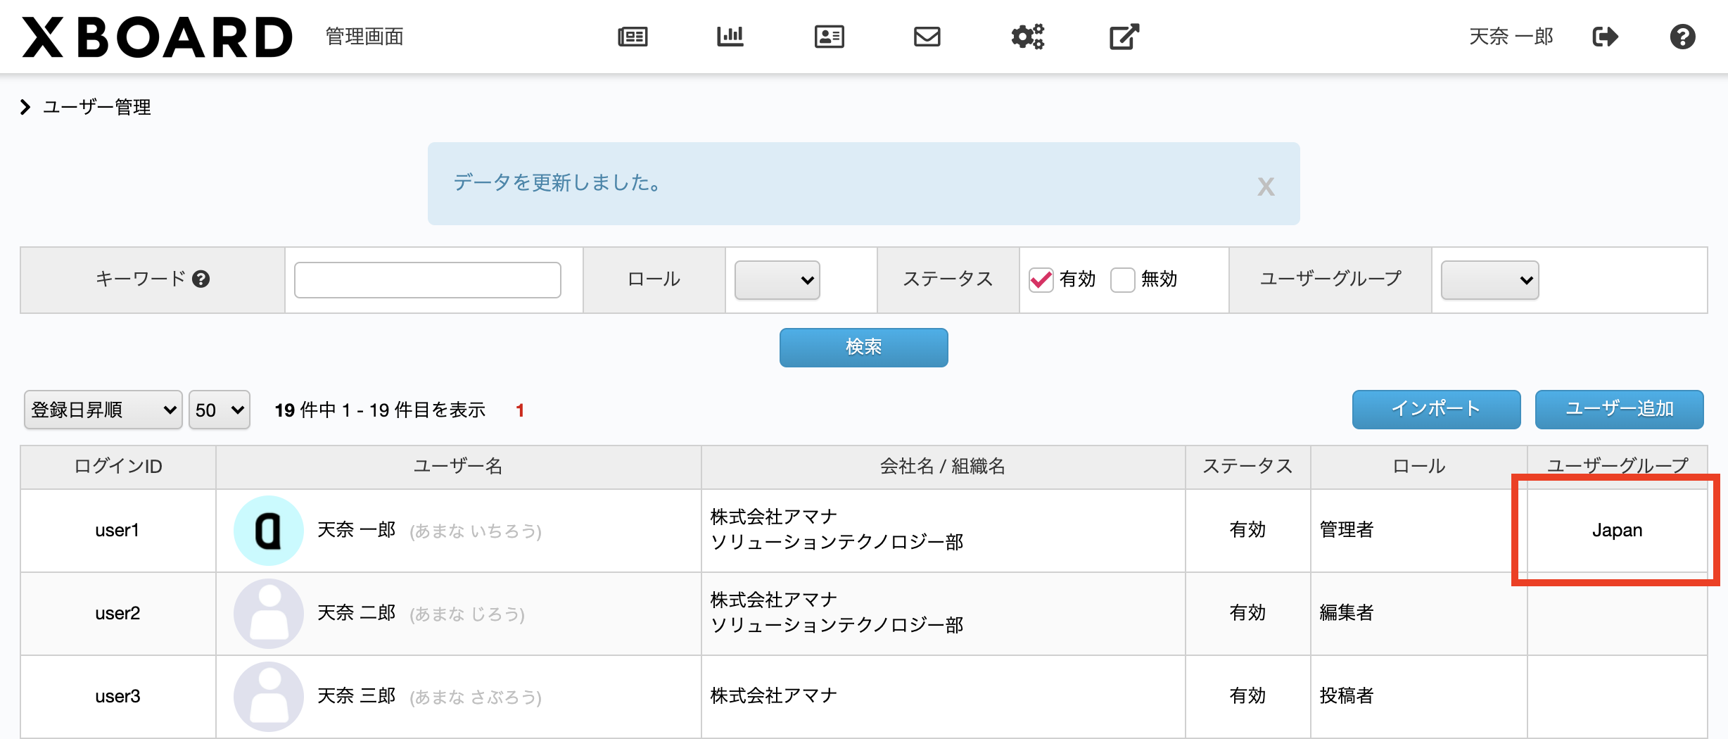Expand the ロール filter dropdown
Screen dimensions: 1728x739
pos(777,280)
